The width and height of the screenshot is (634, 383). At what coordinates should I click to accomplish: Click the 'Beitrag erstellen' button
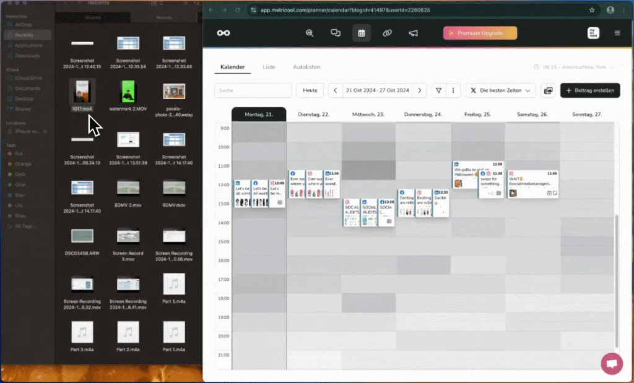pyautogui.click(x=589, y=90)
